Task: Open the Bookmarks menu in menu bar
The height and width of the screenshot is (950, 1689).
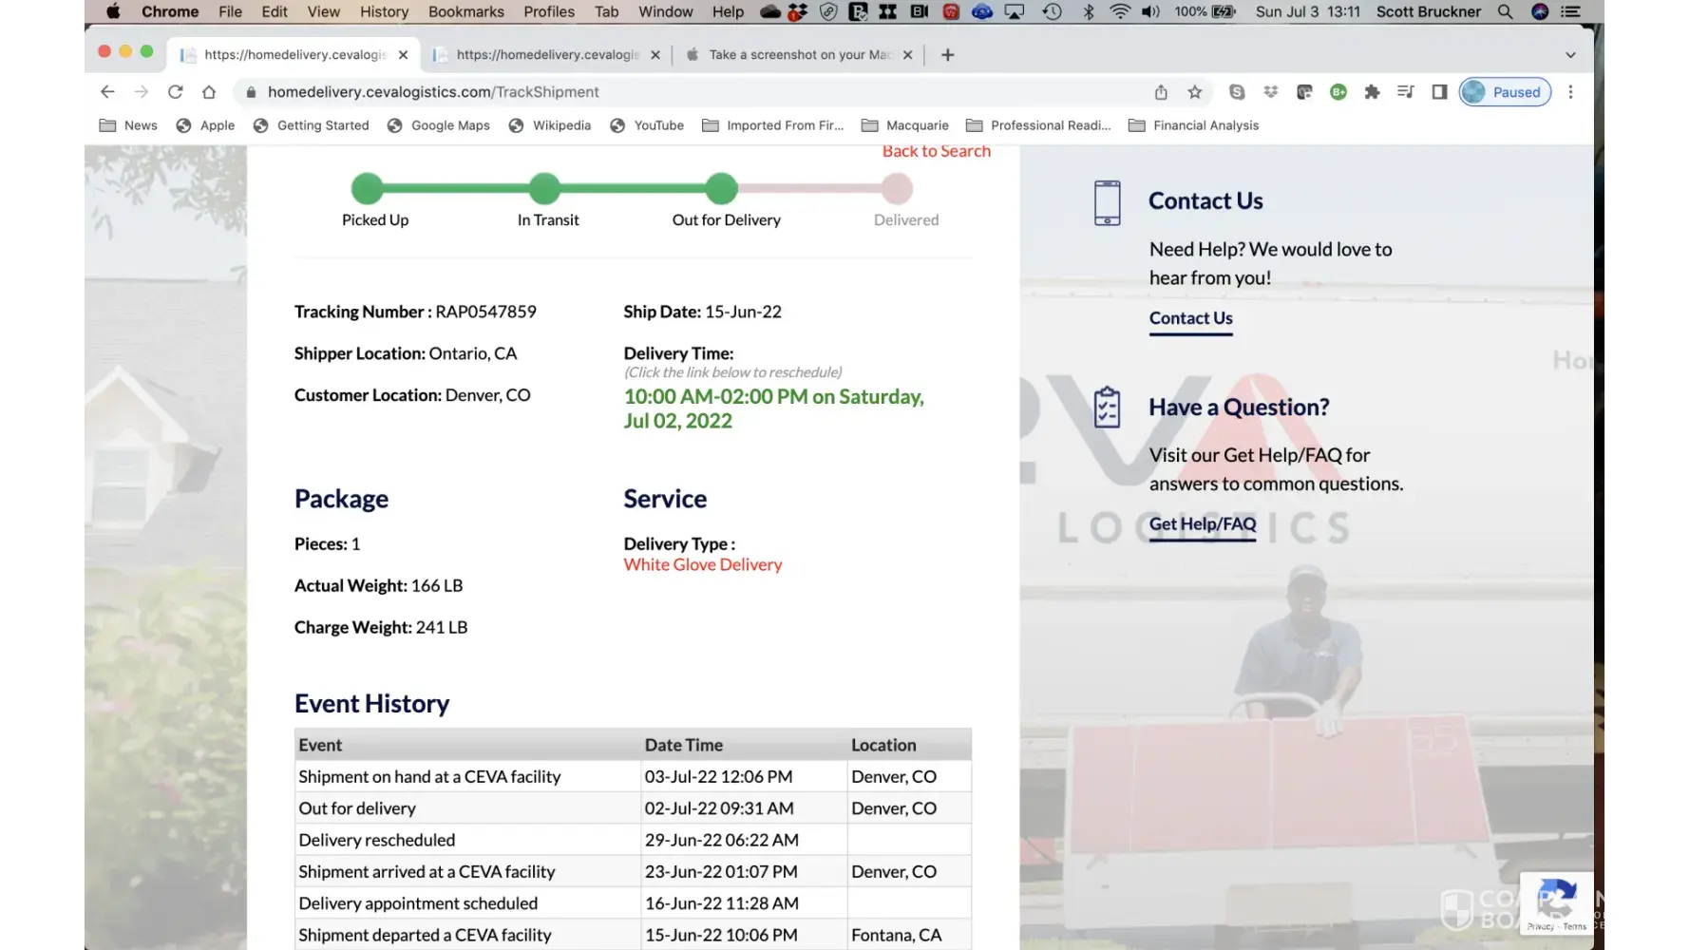Action: point(465,11)
